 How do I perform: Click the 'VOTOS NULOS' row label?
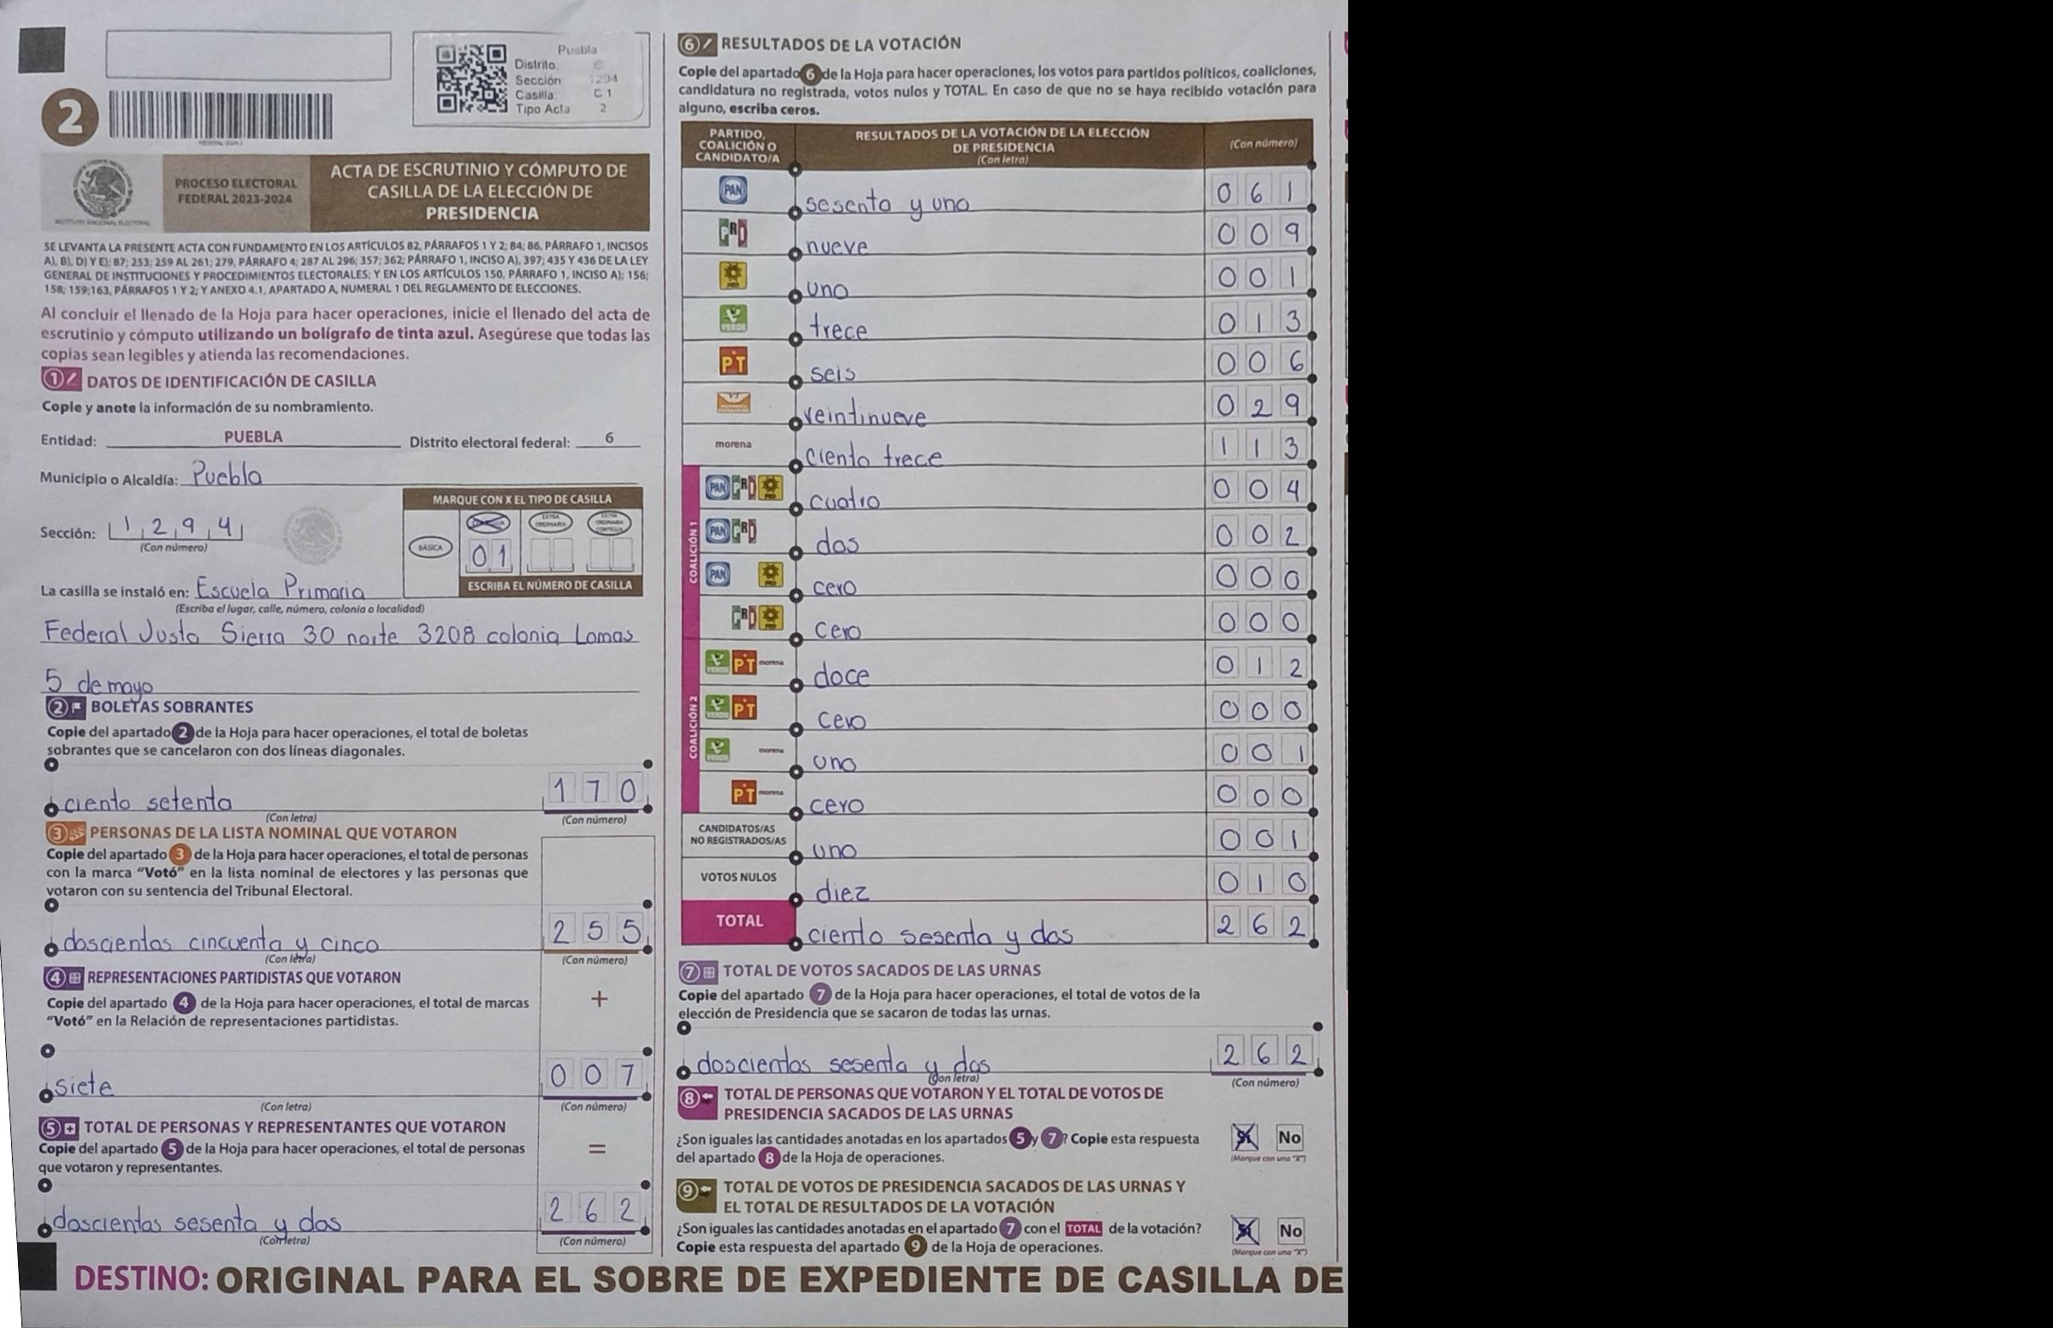[738, 877]
